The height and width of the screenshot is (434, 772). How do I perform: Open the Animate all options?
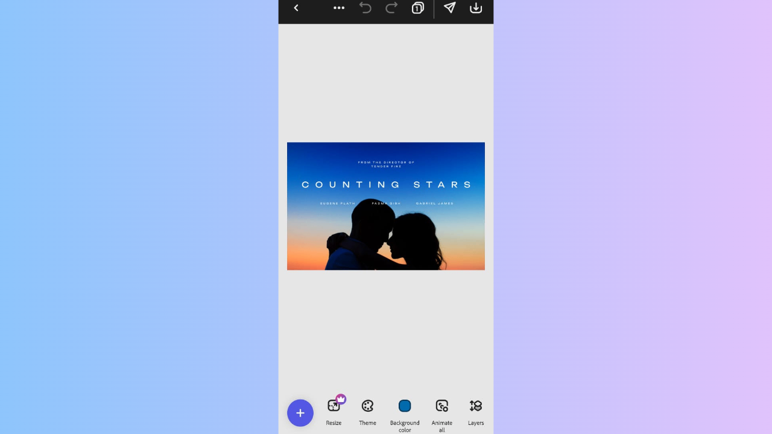(x=441, y=406)
